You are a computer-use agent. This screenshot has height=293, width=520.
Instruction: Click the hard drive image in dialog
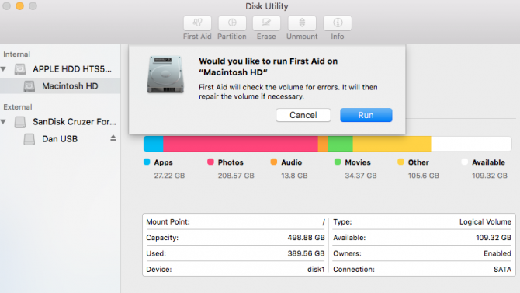[165, 75]
